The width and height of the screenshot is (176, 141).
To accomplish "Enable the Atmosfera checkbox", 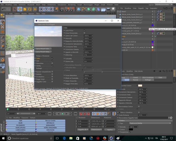I will pyautogui.click(x=52, y=63).
